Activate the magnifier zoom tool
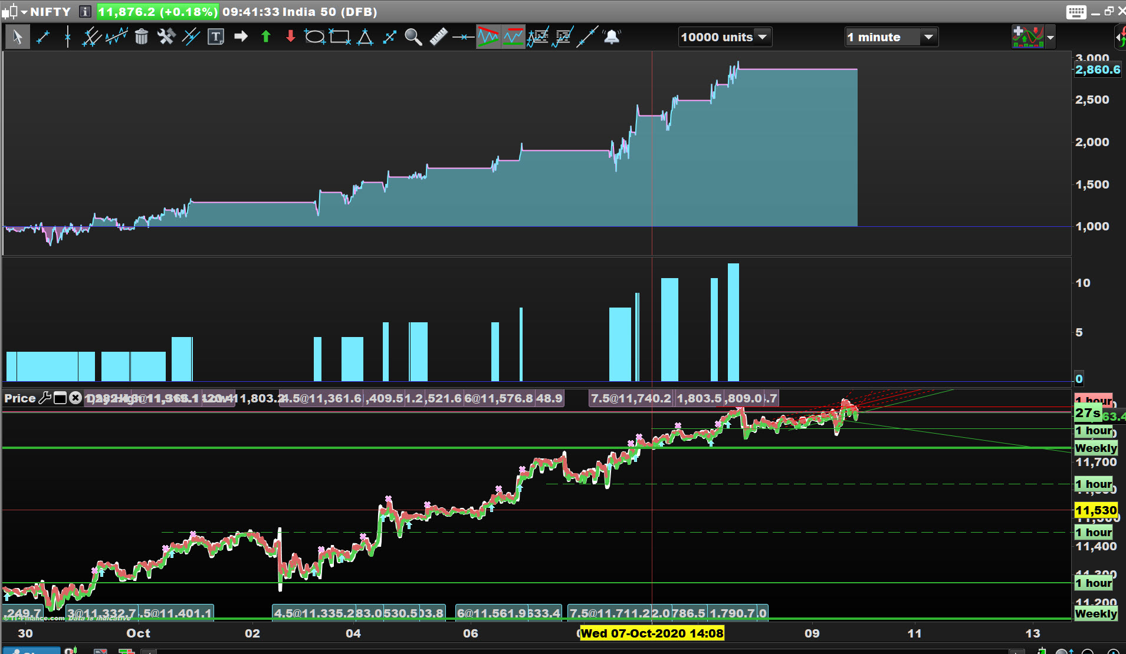The image size is (1126, 654). (413, 37)
